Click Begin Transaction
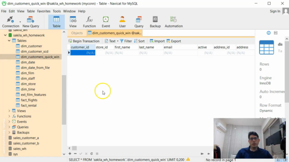 click(x=84, y=41)
